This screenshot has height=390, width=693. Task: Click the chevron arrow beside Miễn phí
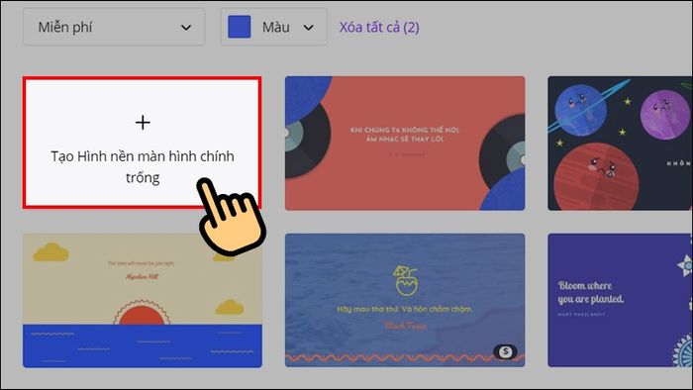pyautogui.click(x=186, y=28)
